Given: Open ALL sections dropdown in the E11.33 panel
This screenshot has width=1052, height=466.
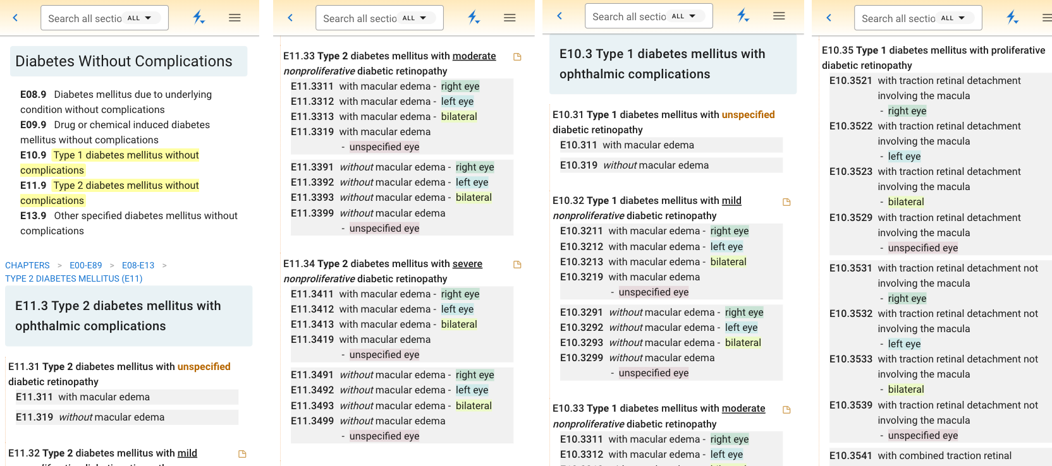Looking at the screenshot, I should pyautogui.click(x=415, y=18).
